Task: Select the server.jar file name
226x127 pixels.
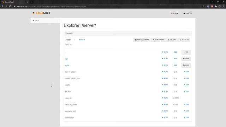Action: pos(68,98)
